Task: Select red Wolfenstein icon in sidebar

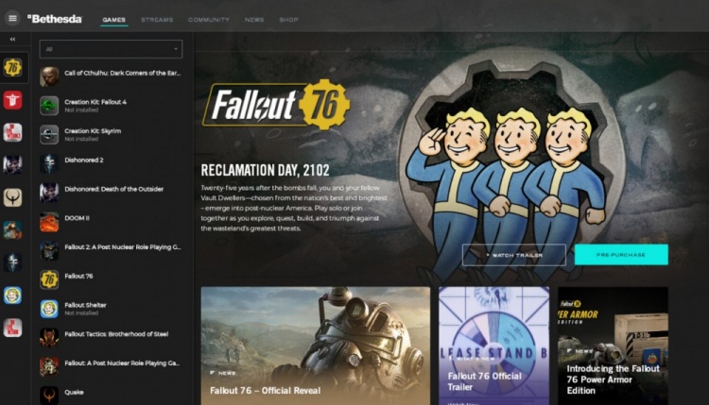Action: [12, 100]
